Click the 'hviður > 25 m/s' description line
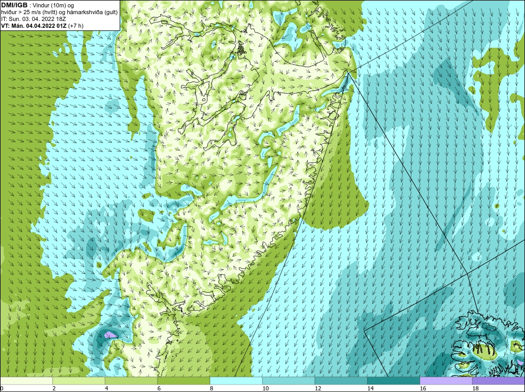Image resolution: width=525 pixels, height=392 pixels. (59, 12)
